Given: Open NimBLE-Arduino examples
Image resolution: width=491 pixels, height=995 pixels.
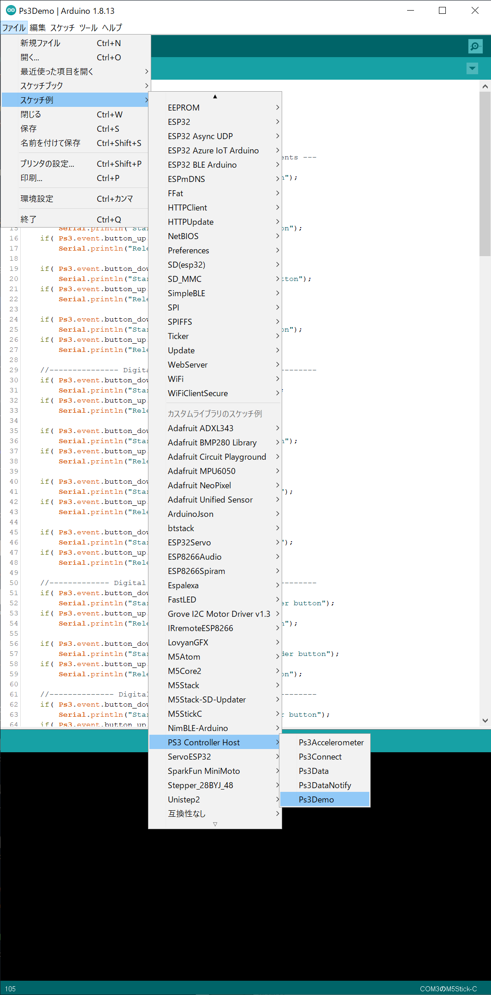Looking at the screenshot, I should [215, 728].
